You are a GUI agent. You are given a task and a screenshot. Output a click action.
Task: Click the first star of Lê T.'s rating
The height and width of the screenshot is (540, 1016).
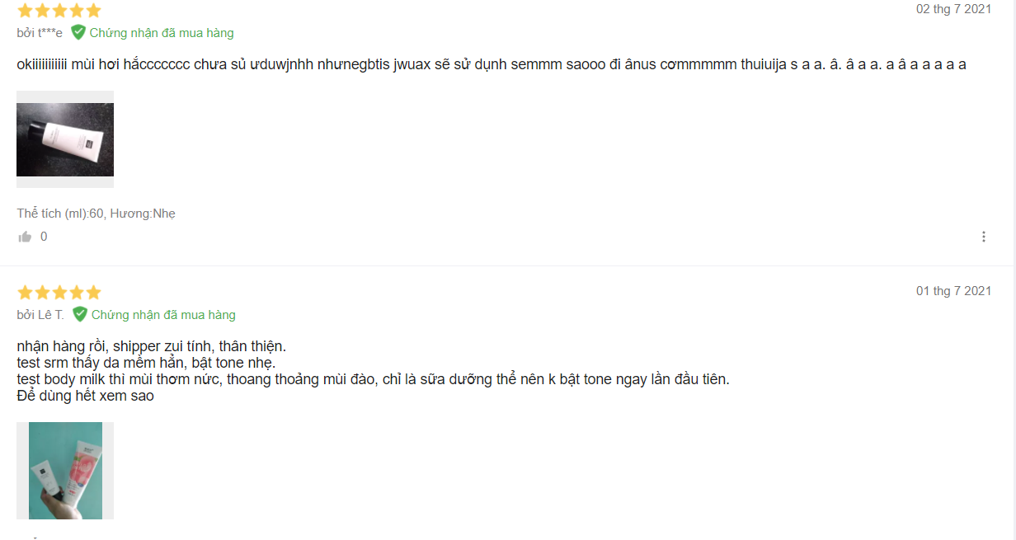click(25, 293)
